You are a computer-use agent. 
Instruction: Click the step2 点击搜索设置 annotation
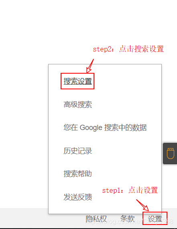(128, 49)
